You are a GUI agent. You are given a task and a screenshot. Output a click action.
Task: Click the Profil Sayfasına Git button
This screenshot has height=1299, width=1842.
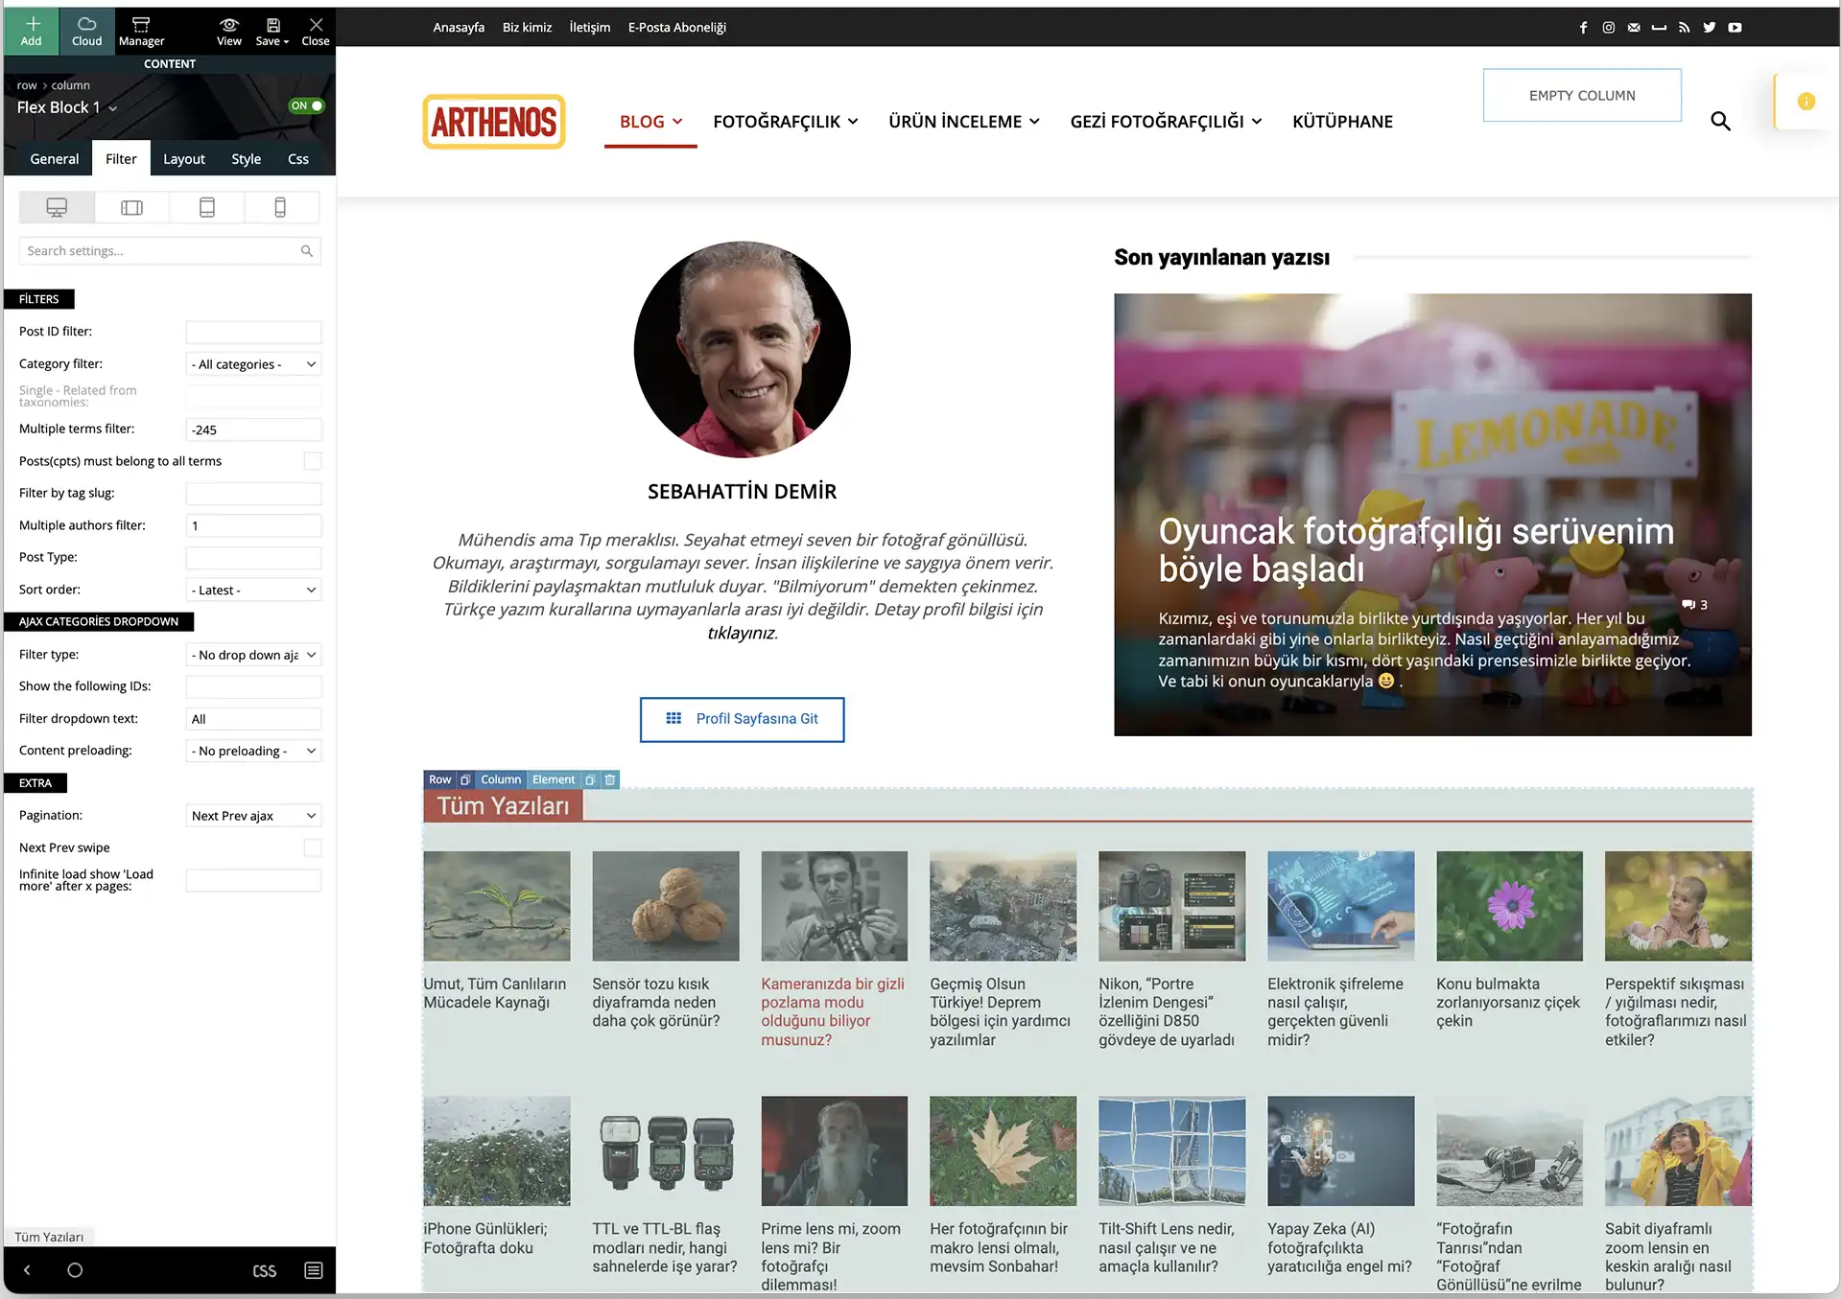(742, 719)
